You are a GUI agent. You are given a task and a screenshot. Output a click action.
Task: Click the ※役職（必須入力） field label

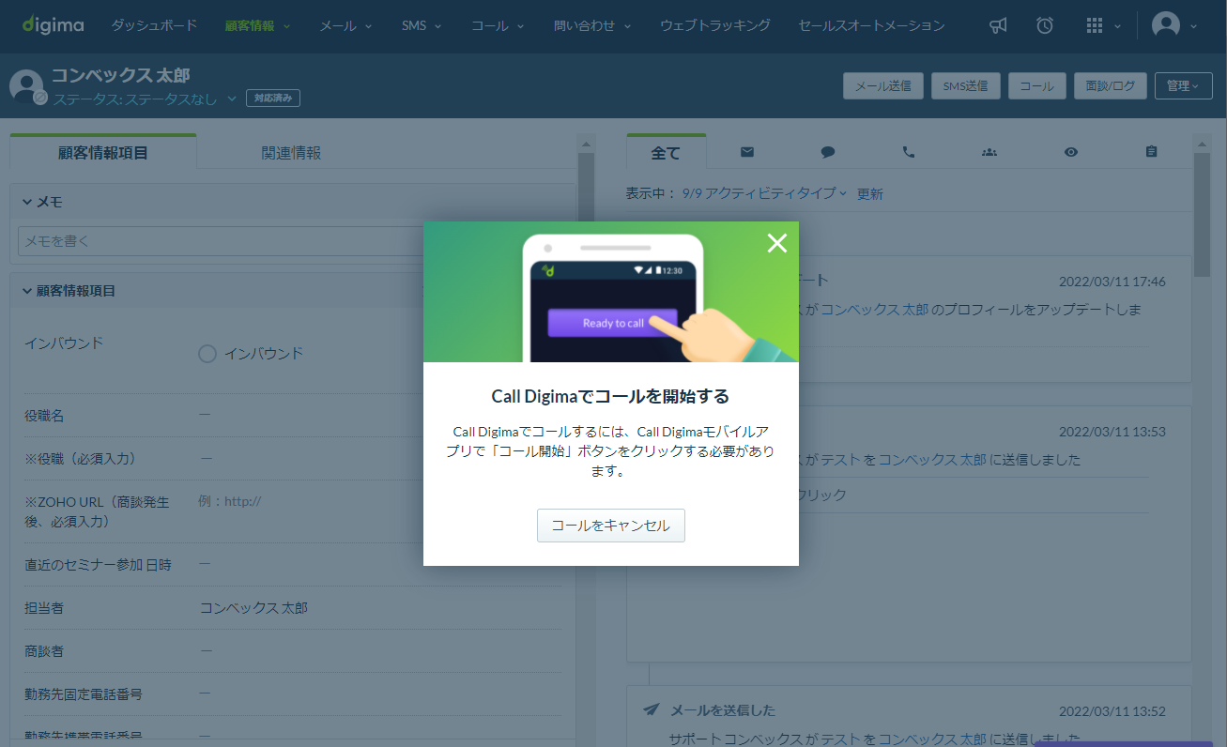81,459
